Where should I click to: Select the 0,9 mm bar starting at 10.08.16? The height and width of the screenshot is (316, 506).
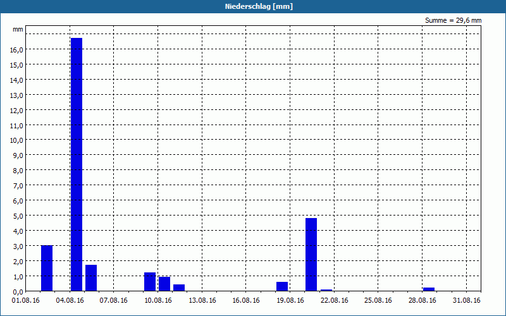point(164,284)
